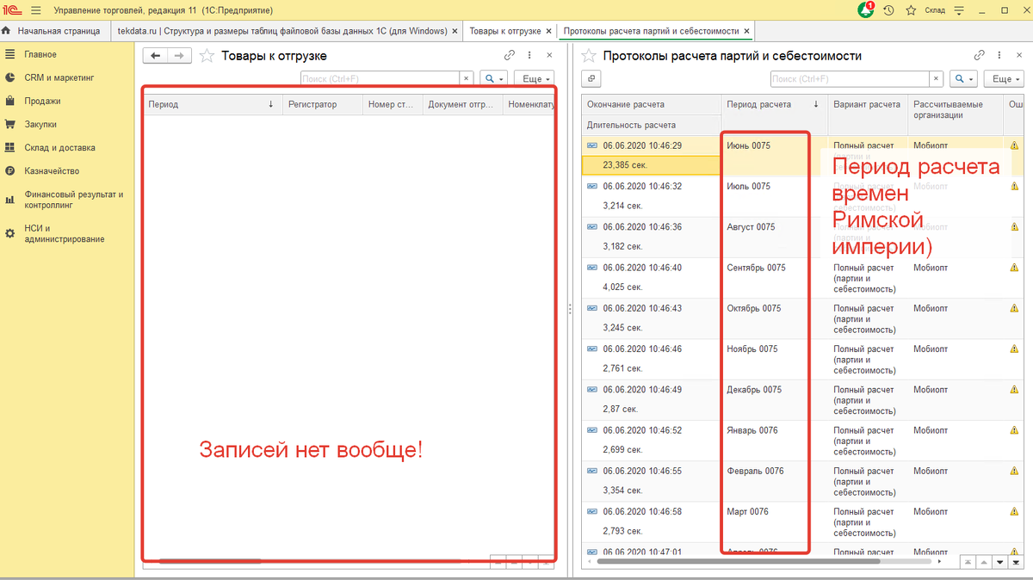Add Протоколы расчета партий to favorites with the star
This screenshot has width=1033, height=580.
(x=589, y=55)
